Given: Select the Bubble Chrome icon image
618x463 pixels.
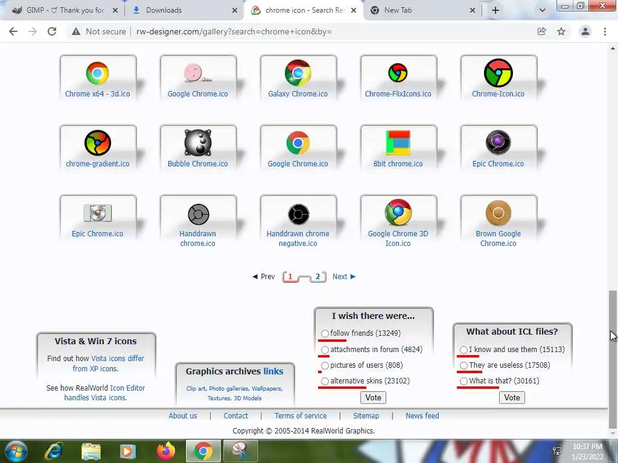Looking at the screenshot, I should point(197,142).
